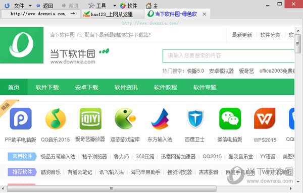Click the vertical scrollbar thumb
The width and height of the screenshot is (303, 193).
click(x=298, y=44)
